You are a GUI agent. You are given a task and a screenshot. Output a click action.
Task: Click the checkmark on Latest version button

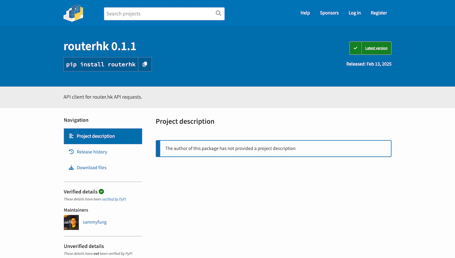click(355, 48)
